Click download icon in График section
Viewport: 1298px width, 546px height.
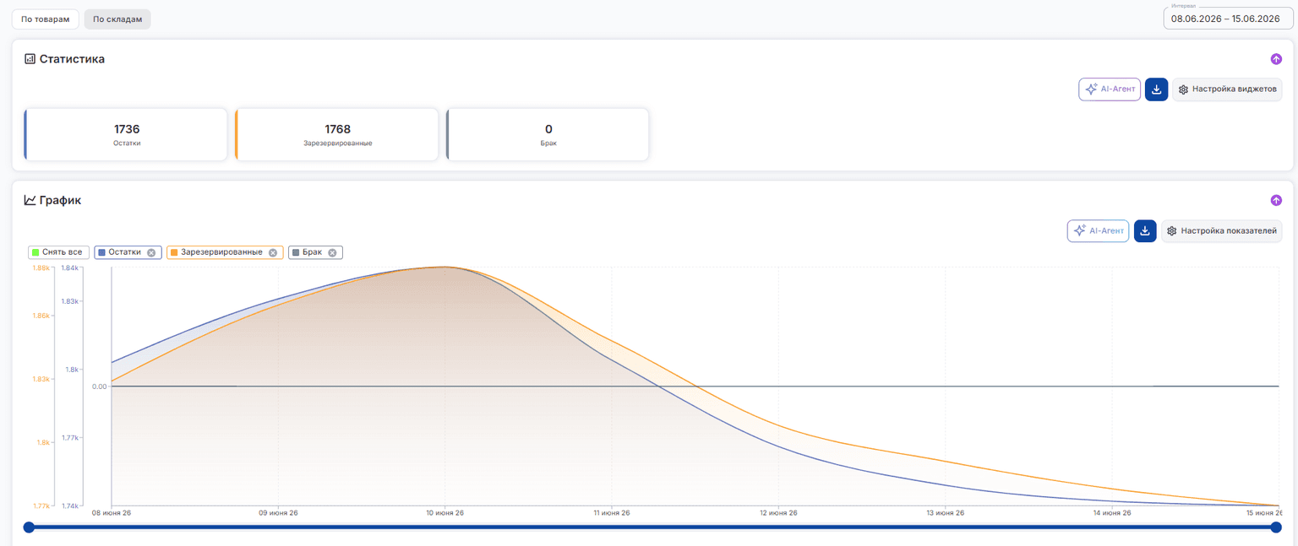click(1145, 231)
